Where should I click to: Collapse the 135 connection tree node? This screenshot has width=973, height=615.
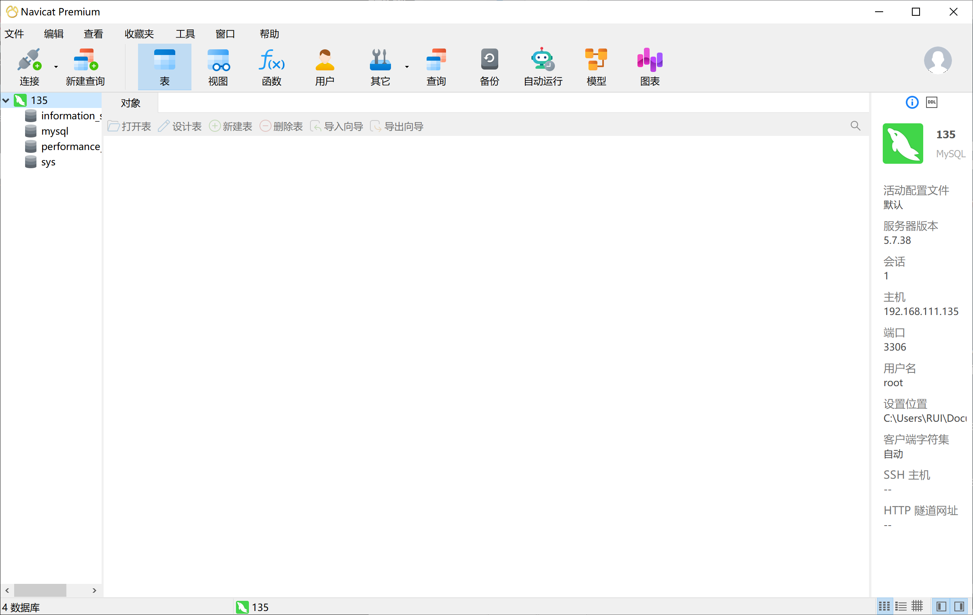(x=6, y=100)
